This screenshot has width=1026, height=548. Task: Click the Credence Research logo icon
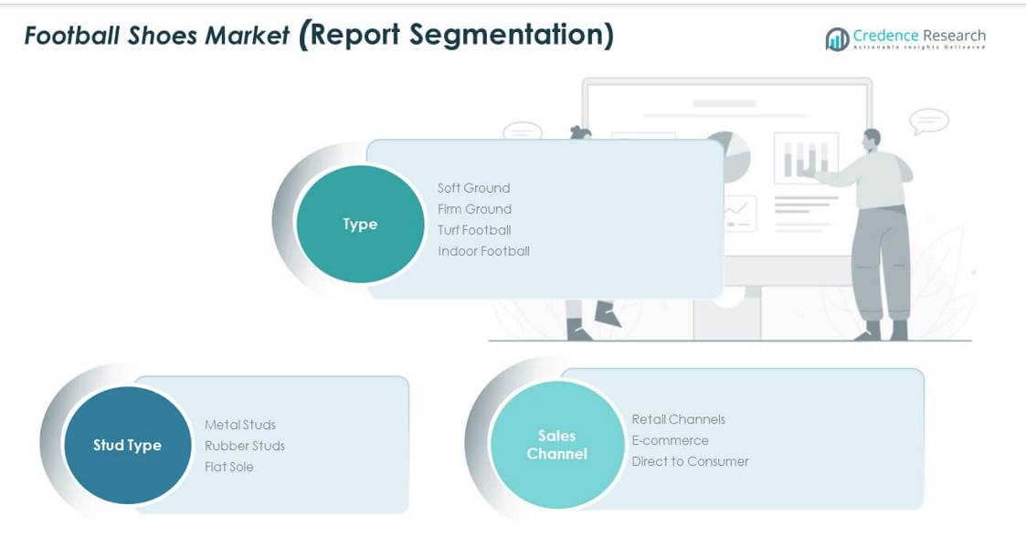click(837, 39)
